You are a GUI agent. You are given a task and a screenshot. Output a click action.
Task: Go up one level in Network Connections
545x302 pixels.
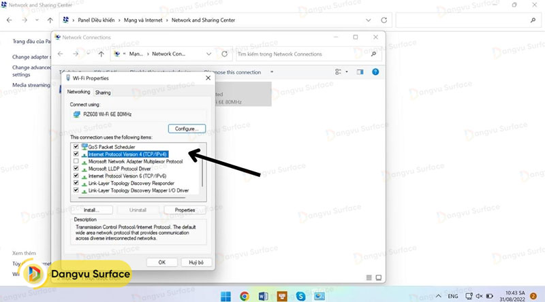point(101,54)
